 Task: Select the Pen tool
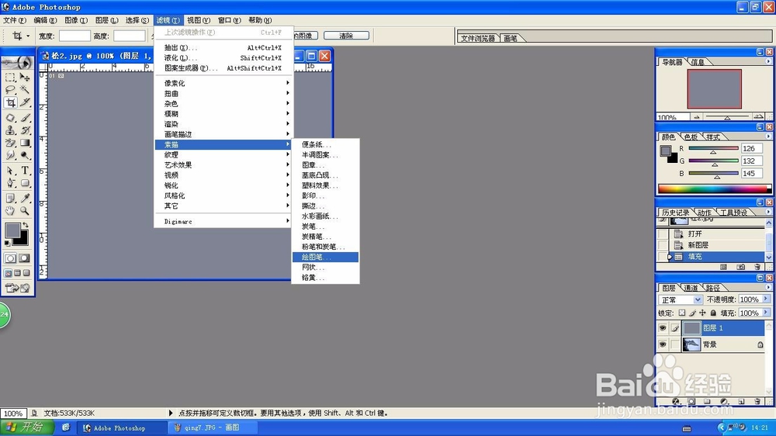tap(10, 183)
